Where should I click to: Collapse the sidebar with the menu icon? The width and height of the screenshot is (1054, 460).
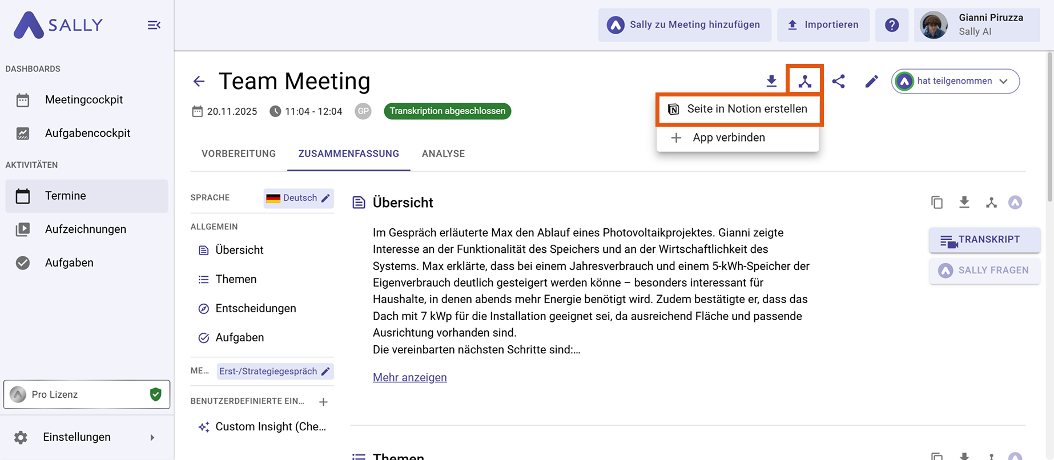pyautogui.click(x=154, y=25)
